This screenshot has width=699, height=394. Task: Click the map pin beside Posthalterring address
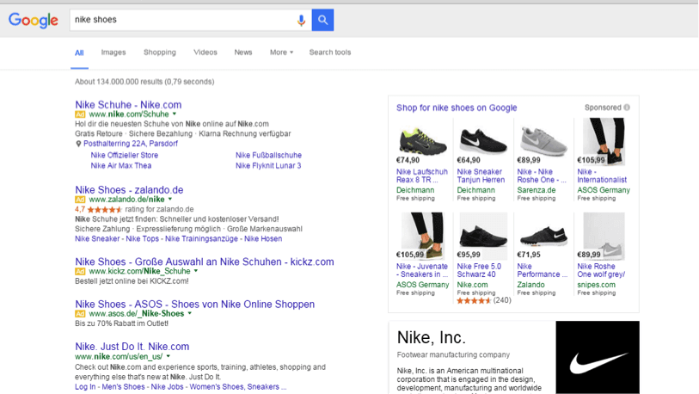point(78,144)
